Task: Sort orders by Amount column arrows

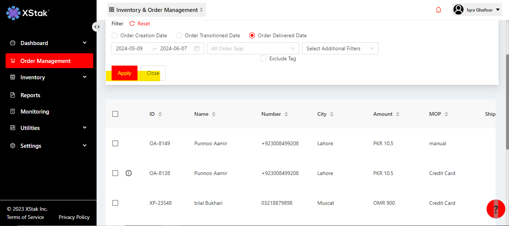Action: pyautogui.click(x=398, y=114)
